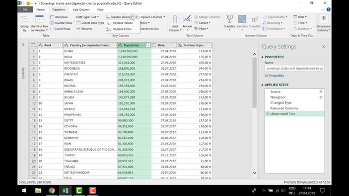Click Merge Columns
The image size is (349, 196).
click(x=207, y=17)
